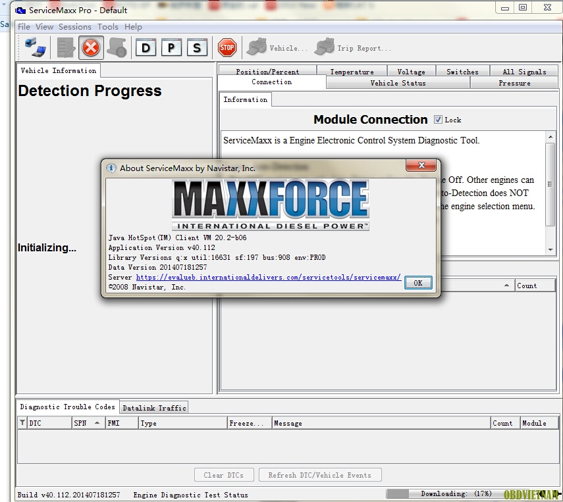The width and height of the screenshot is (563, 502).
Task: Open the servicemaxx server hyperlink
Action: (x=268, y=278)
